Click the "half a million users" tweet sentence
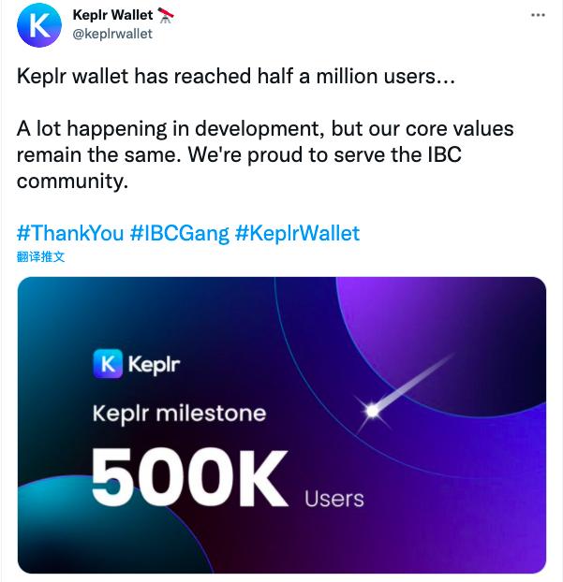The image size is (563, 582). coord(236,77)
